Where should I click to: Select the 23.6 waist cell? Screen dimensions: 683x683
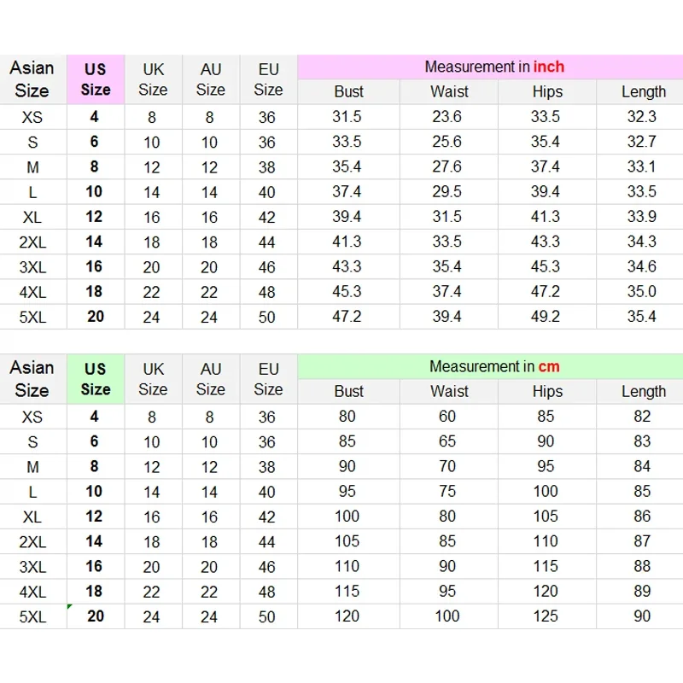(447, 117)
